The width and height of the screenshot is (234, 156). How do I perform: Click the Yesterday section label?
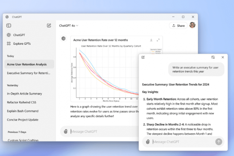(12, 85)
